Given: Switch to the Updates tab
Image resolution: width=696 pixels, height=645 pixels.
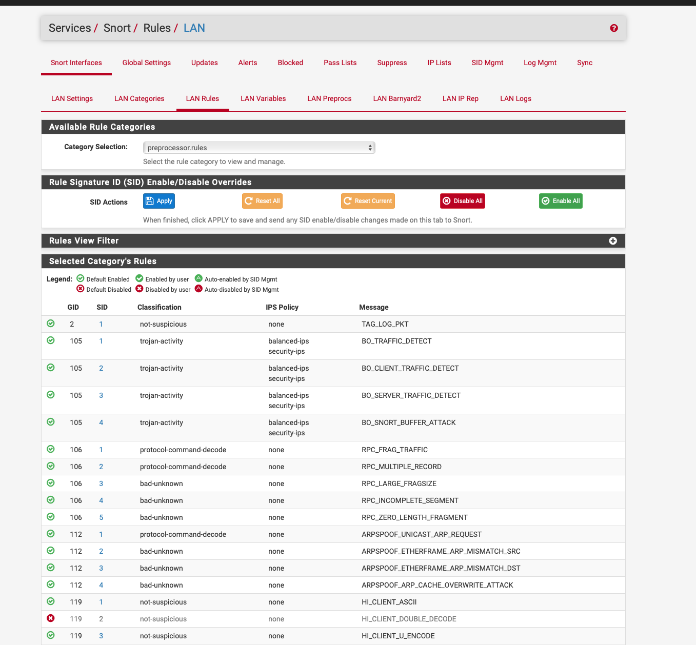Looking at the screenshot, I should (x=205, y=63).
